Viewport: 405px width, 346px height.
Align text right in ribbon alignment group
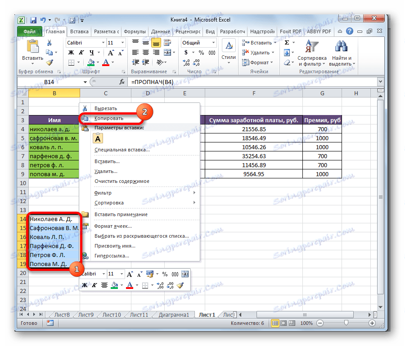coord(156,53)
